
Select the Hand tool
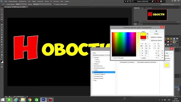[x=2, y=55]
